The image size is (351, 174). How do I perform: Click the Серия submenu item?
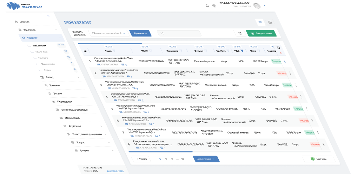tap(47, 70)
